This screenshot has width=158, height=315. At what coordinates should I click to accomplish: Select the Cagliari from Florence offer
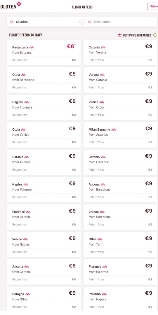(44, 107)
